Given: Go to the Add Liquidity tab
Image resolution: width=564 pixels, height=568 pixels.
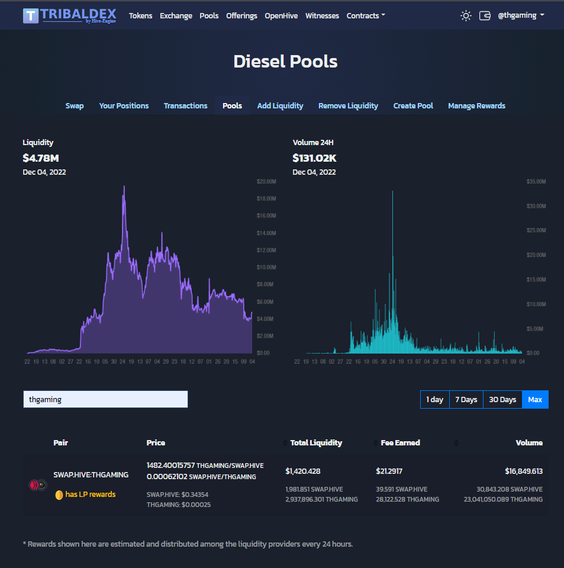Looking at the screenshot, I should 280,106.
